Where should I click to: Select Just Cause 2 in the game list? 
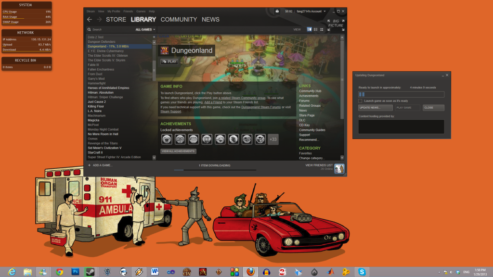pos(97,102)
